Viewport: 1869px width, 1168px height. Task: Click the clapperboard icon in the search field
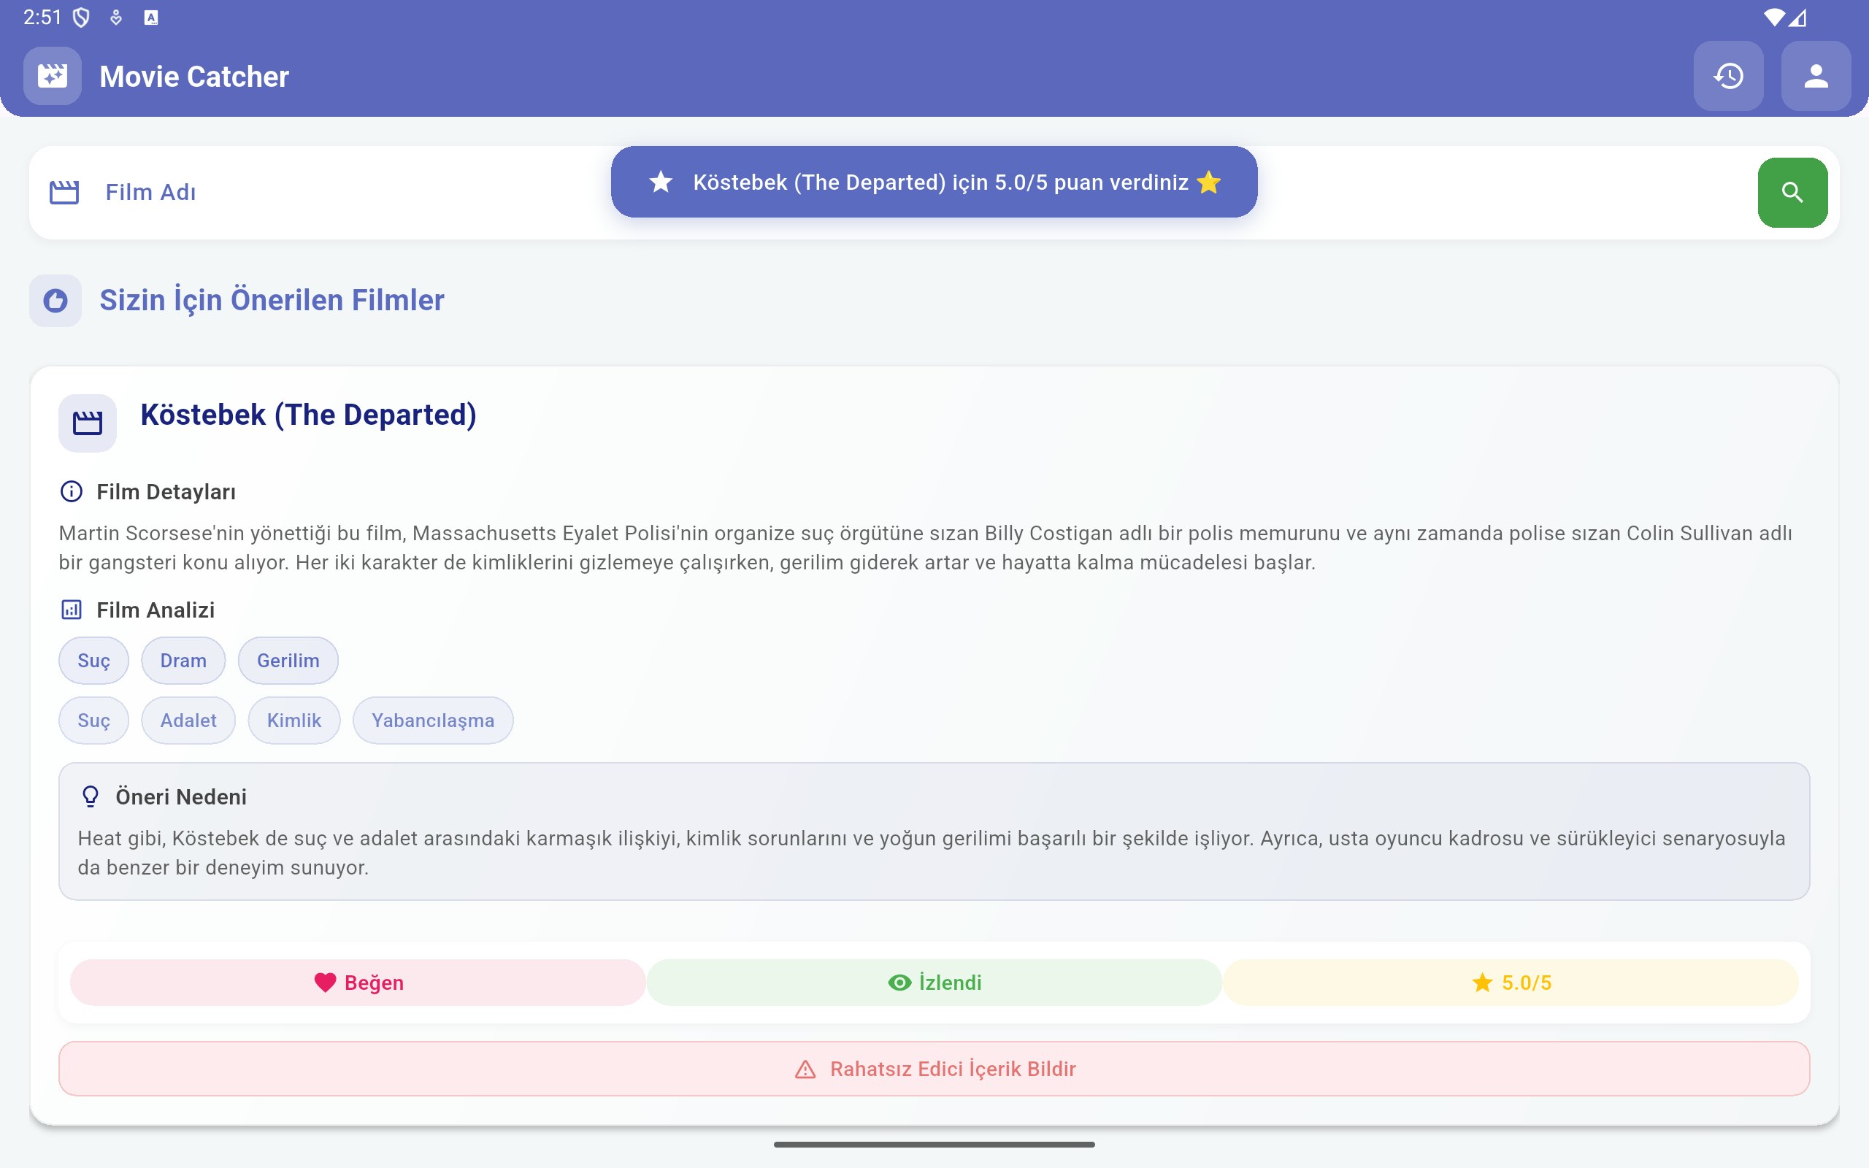point(64,192)
